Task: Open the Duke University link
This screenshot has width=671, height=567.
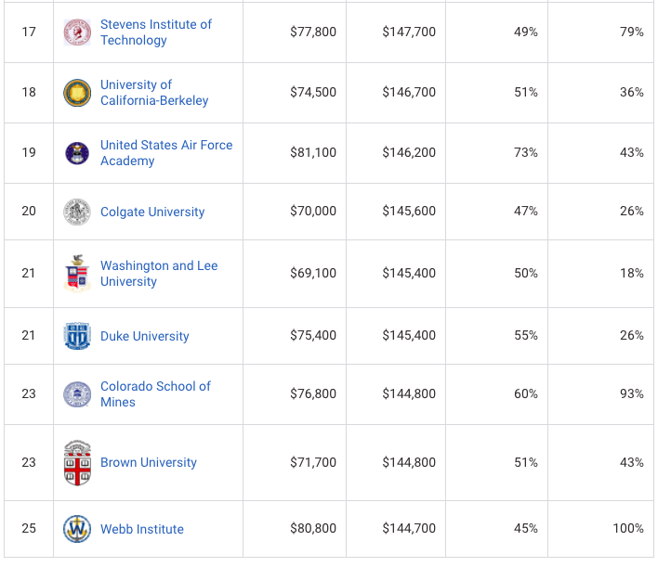Action: (145, 337)
